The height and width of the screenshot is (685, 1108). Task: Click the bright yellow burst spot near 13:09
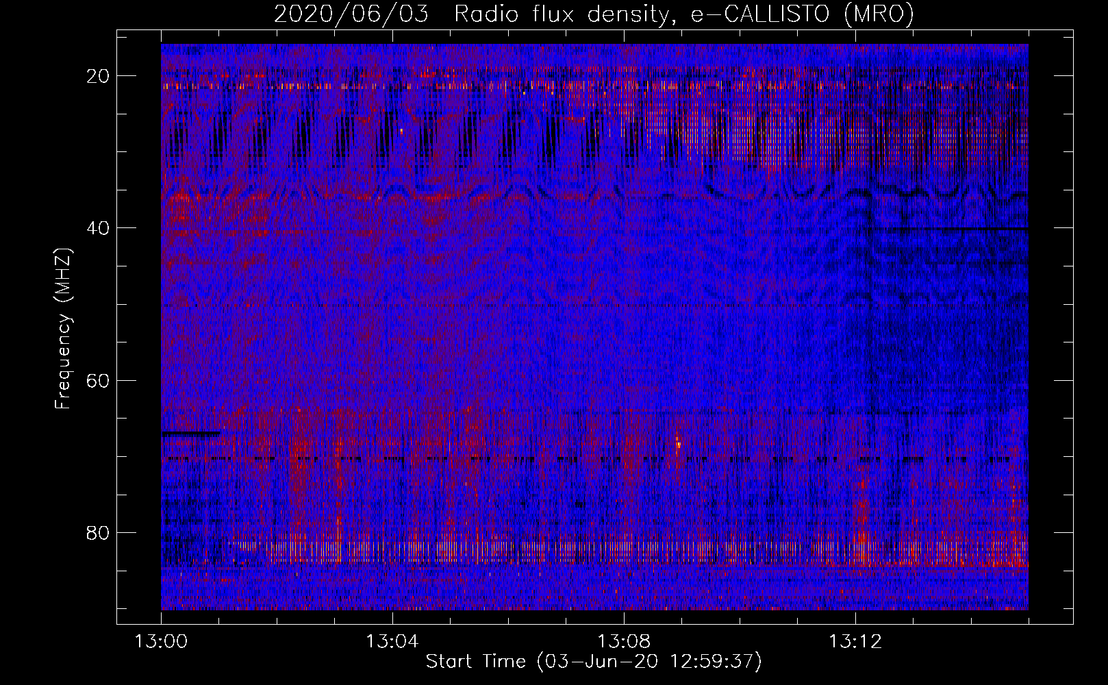click(678, 444)
